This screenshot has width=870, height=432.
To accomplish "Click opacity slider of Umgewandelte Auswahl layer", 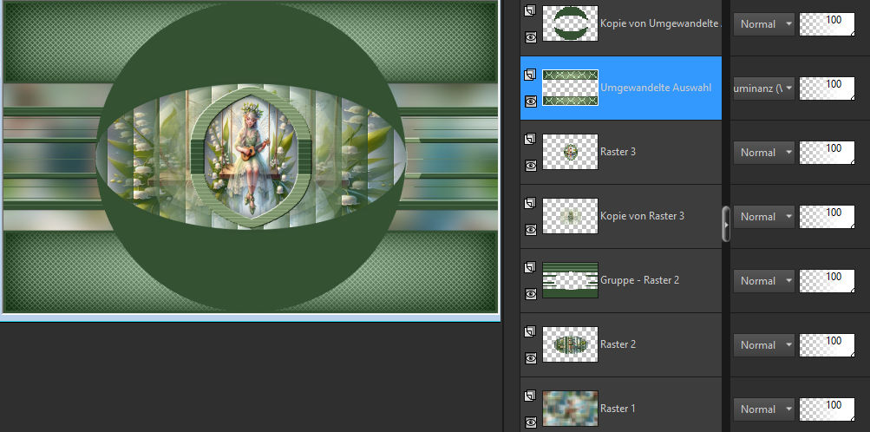I will pyautogui.click(x=827, y=88).
